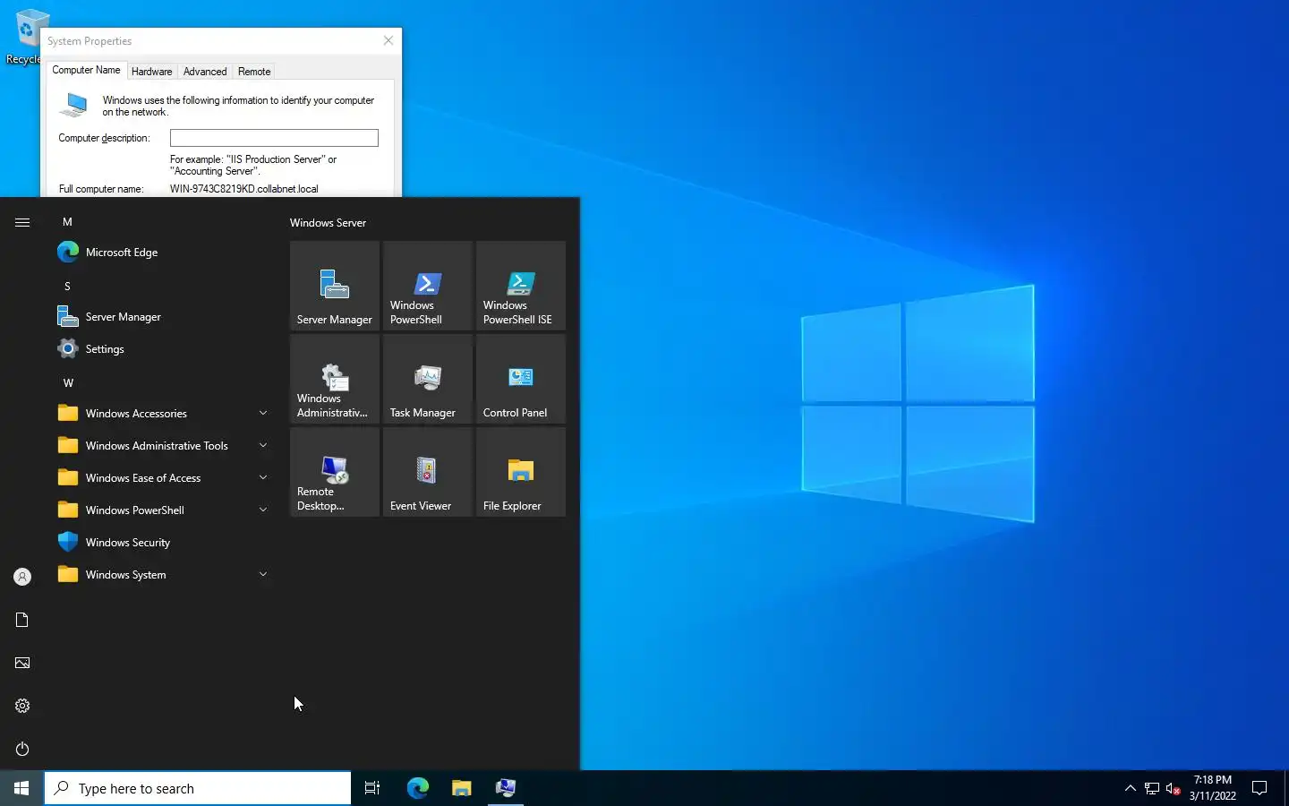Expand the Windows System folder
1289x806 pixels.
(x=163, y=575)
